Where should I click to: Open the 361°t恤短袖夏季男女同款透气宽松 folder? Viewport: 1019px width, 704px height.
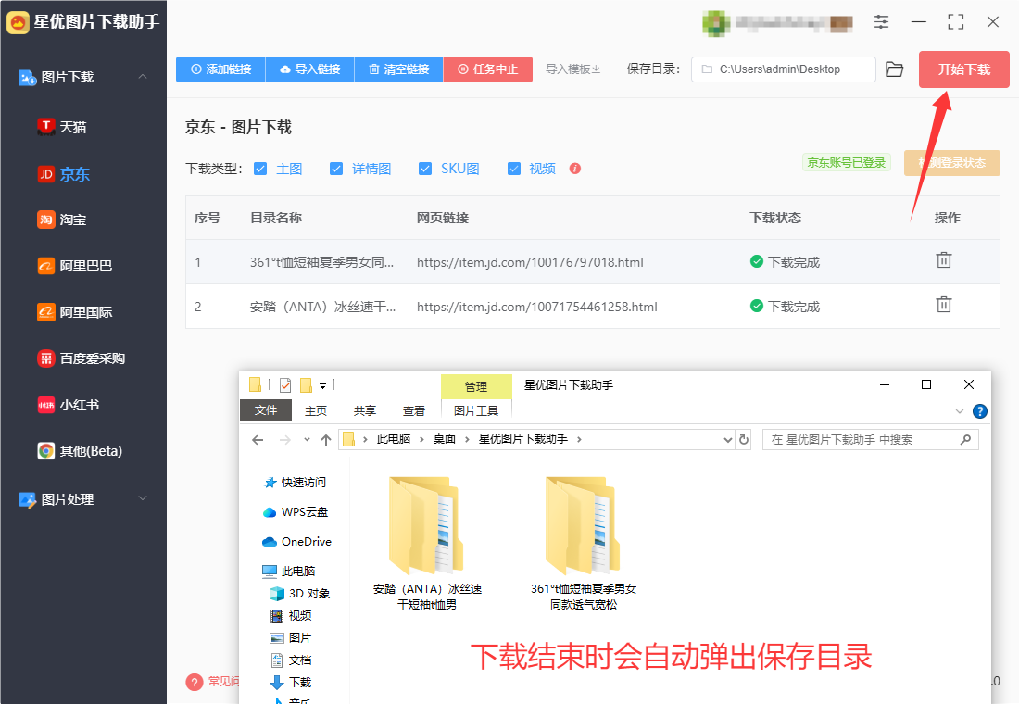click(x=584, y=544)
